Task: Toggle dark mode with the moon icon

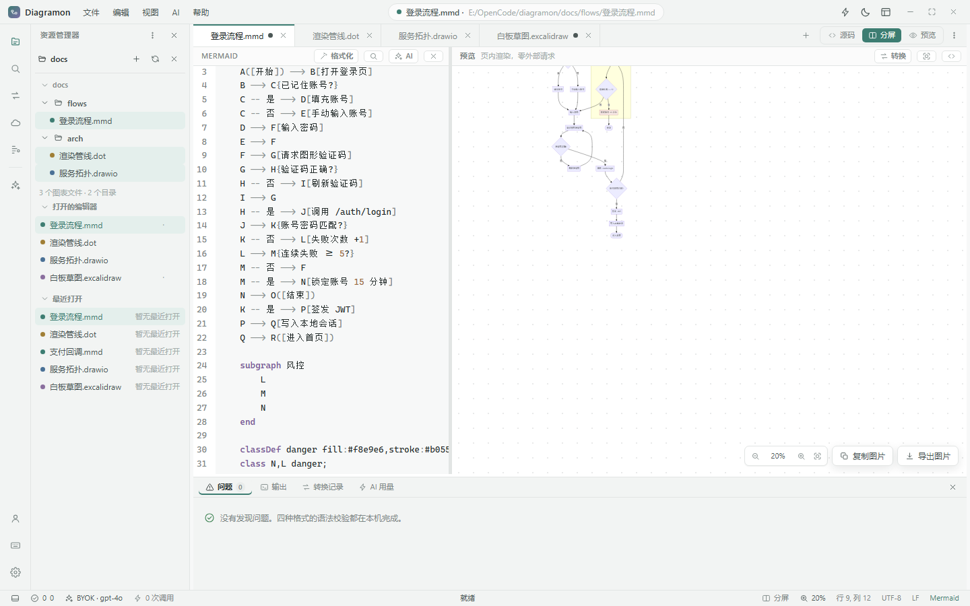Action: click(866, 12)
